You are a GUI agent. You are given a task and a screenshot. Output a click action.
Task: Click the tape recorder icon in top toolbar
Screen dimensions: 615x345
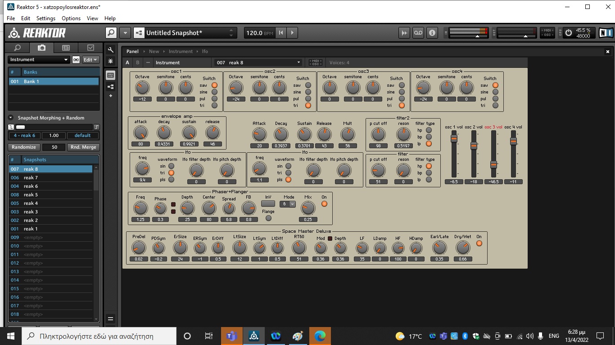pyautogui.click(x=418, y=33)
